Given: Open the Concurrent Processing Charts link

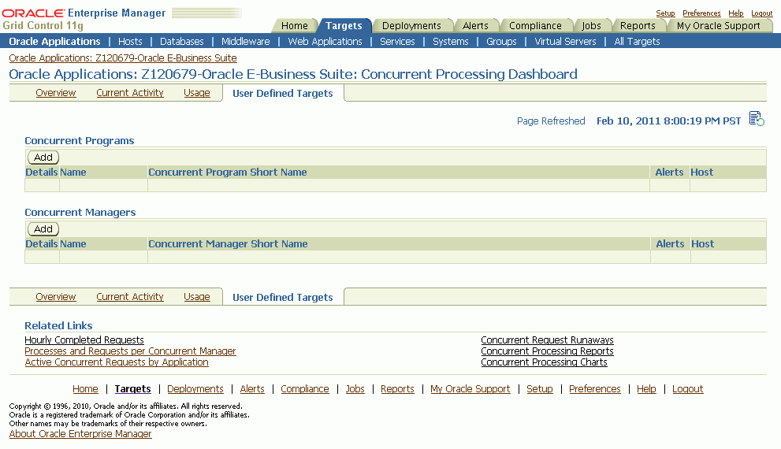Looking at the screenshot, I should (544, 362).
